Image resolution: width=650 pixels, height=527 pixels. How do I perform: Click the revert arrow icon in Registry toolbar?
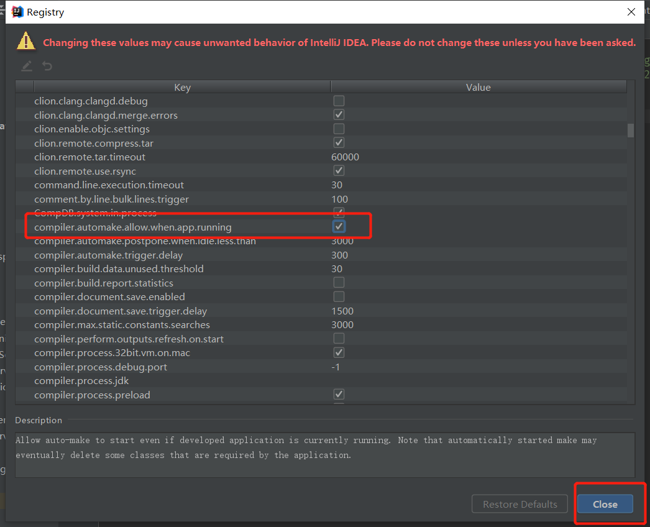[x=47, y=66]
